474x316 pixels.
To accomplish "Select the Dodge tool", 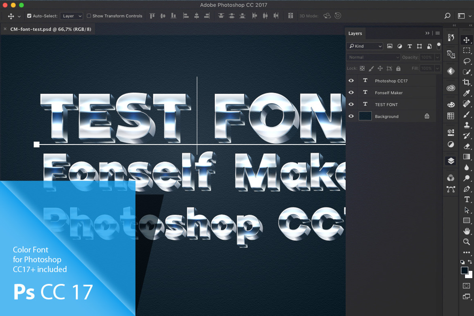I will click(x=466, y=178).
